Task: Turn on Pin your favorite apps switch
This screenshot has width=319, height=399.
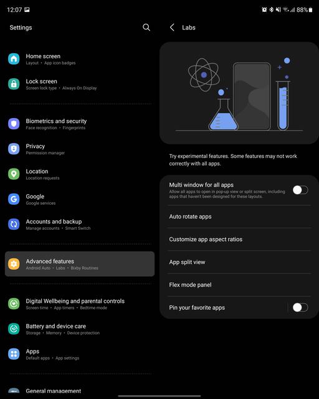Action: pyautogui.click(x=300, y=307)
